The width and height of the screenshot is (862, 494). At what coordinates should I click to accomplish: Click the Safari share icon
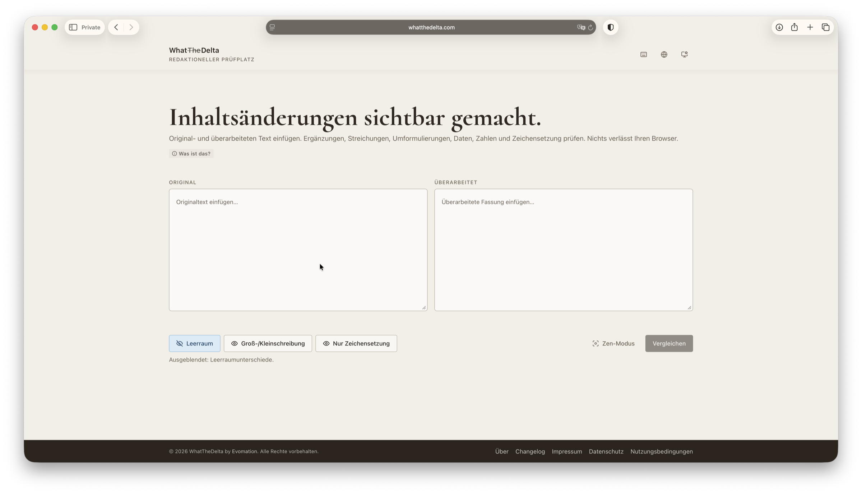[x=794, y=27]
